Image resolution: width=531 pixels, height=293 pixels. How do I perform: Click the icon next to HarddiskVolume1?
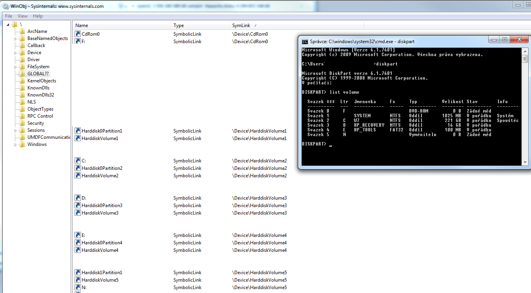tap(78, 138)
